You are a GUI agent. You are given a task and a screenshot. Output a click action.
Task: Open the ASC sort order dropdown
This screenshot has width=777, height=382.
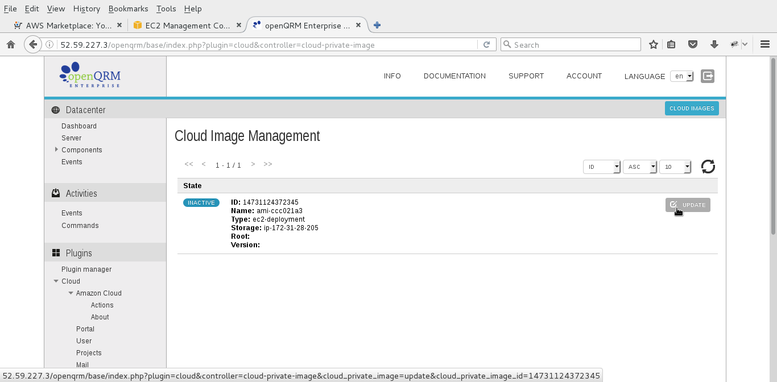640,167
